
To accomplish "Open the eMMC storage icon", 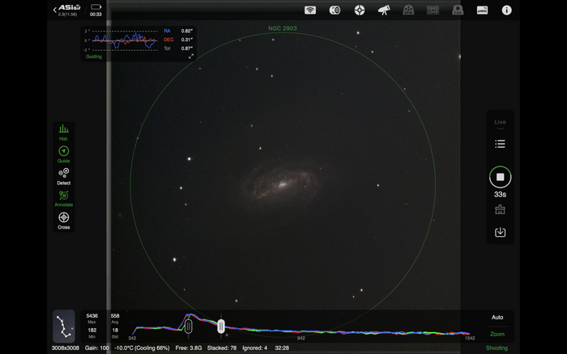I will [x=482, y=11].
